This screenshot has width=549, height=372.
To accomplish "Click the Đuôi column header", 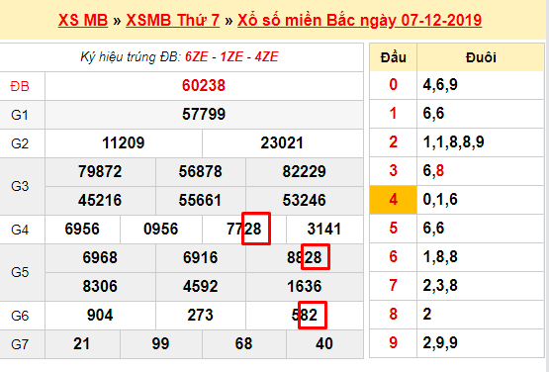I will (481, 57).
